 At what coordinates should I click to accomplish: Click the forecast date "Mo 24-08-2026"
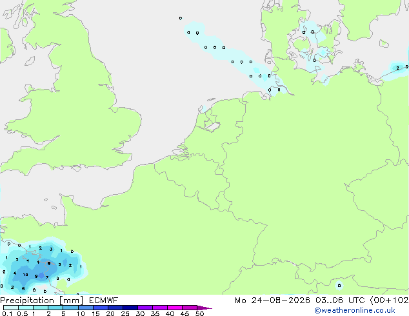[x=272, y=301]
